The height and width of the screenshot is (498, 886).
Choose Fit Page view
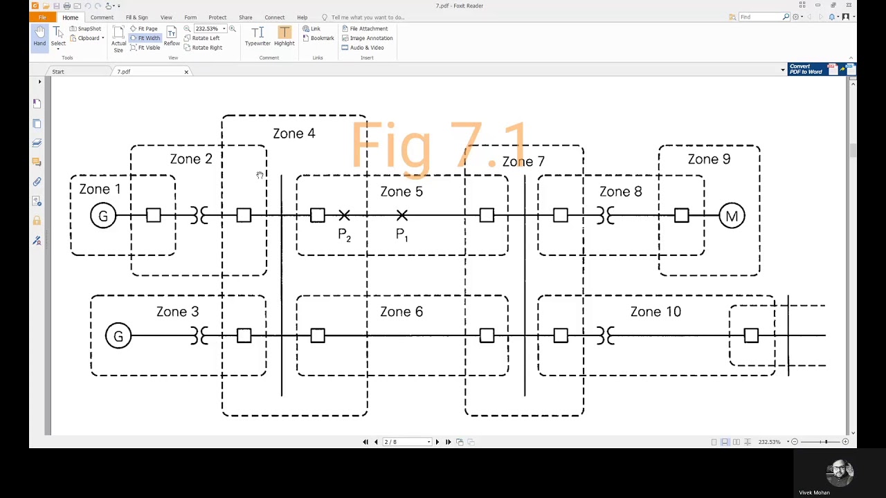(144, 29)
